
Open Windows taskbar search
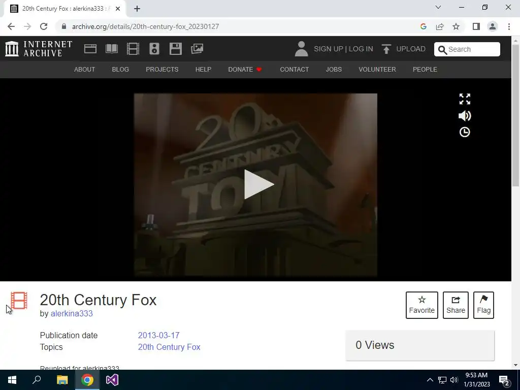click(x=37, y=380)
